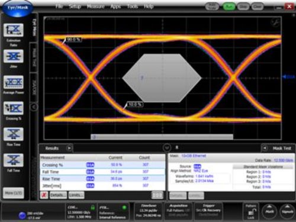Expand the Math panel
This screenshot has height=222, width=296.
click(x=269, y=211)
